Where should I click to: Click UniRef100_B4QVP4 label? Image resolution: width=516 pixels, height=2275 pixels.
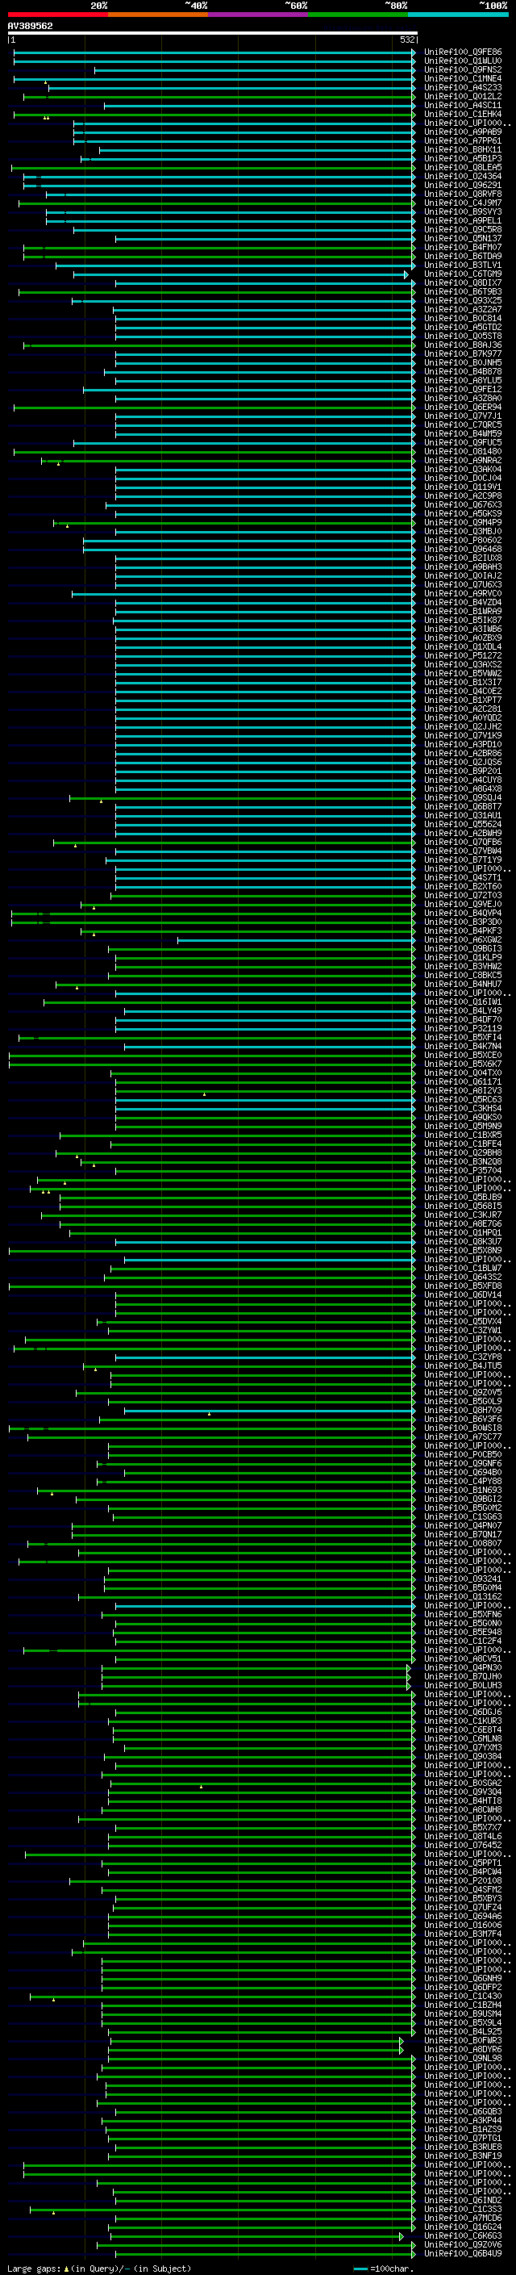[462, 914]
